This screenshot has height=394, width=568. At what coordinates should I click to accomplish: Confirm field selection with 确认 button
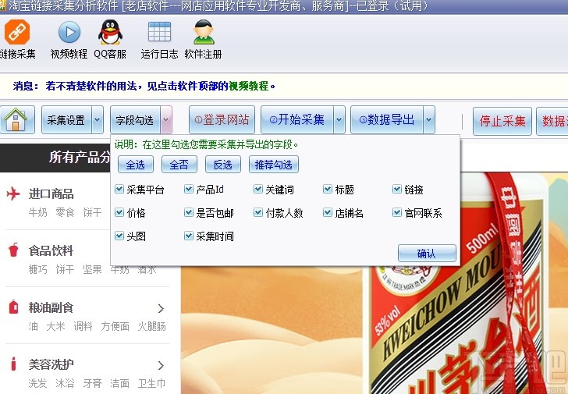coord(427,253)
